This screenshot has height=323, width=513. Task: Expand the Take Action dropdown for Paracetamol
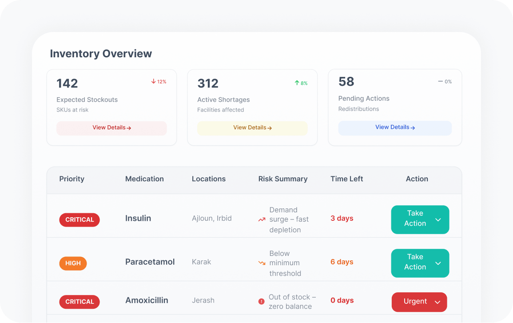[x=438, y=263]
